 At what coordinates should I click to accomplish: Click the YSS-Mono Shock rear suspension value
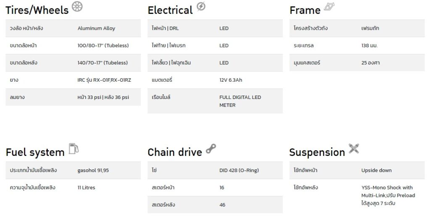388,195
